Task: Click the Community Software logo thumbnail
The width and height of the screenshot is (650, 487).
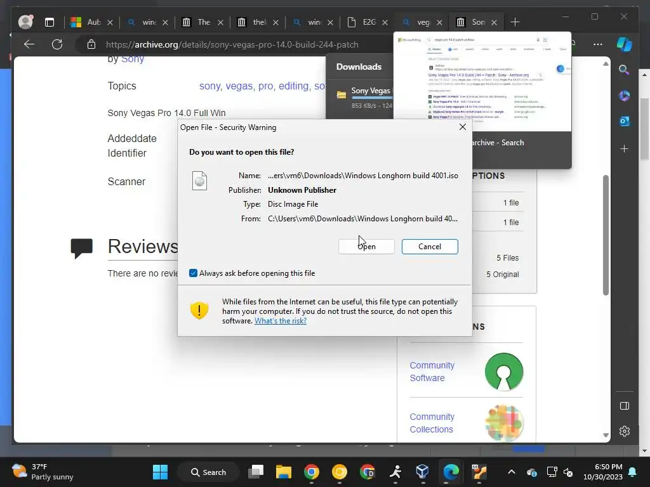Action: click(503, 372)
